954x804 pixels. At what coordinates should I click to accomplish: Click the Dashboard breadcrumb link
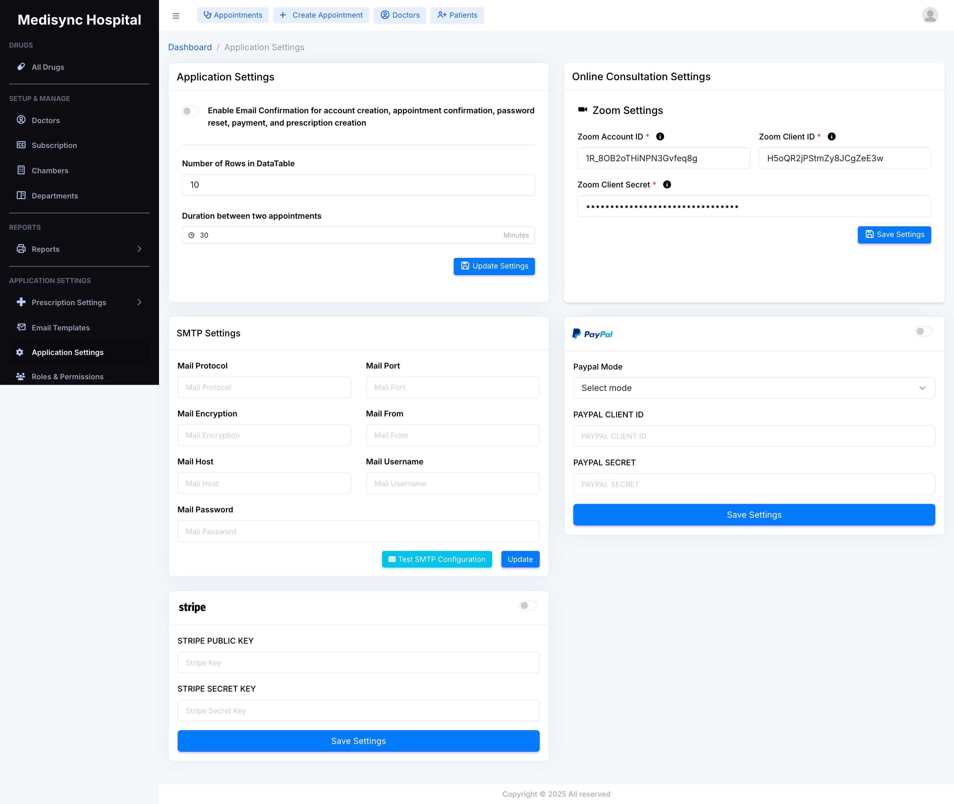pyautogui.click(x=190, y=47)
